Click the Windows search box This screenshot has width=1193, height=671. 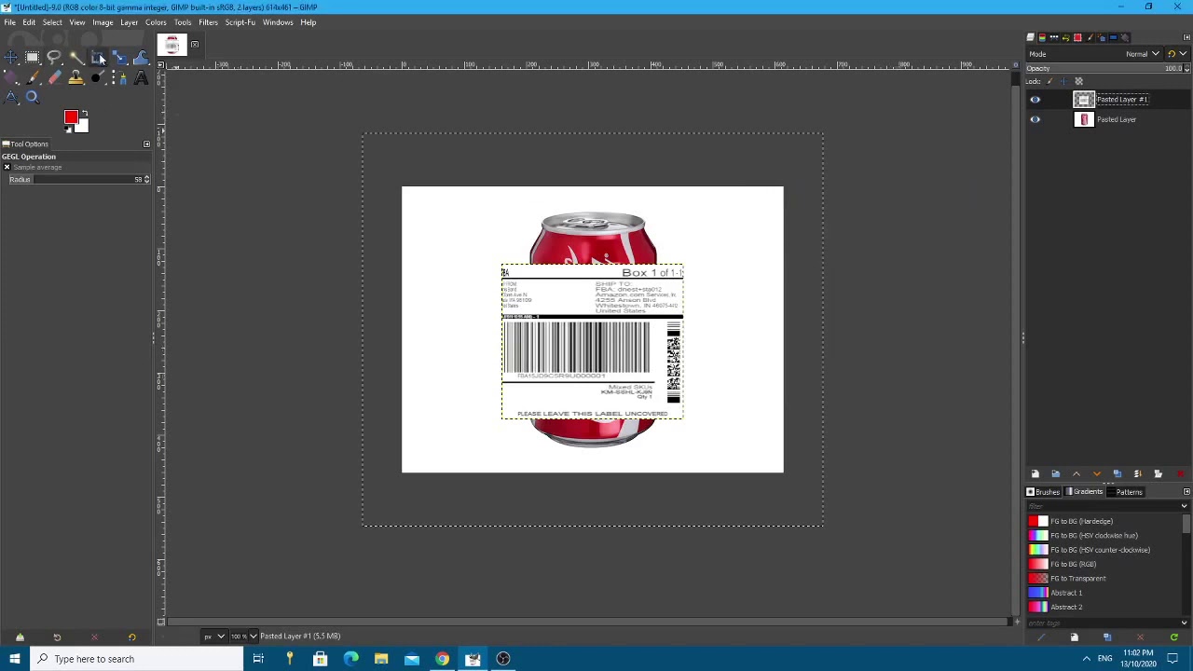click(x=136, y=659)
